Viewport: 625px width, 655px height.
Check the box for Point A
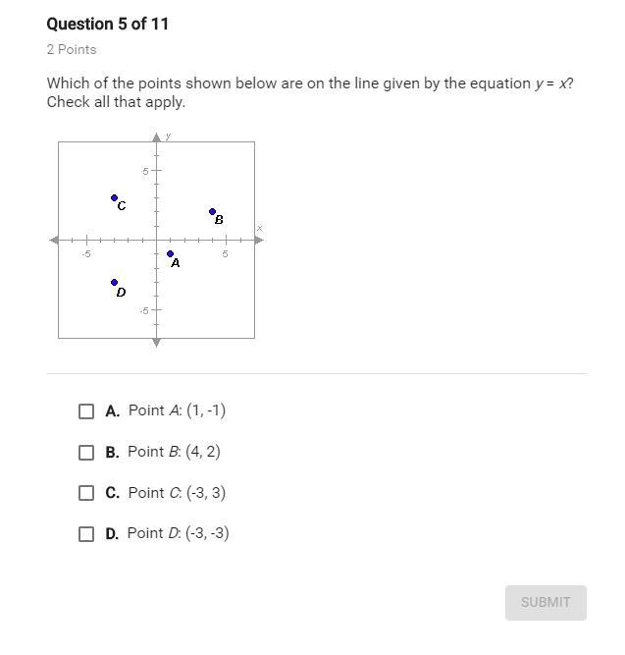[86, 411]
